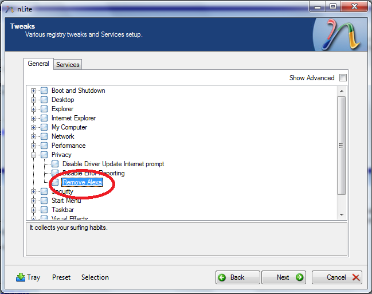Open the Selection menu
This screenshot has height=294, width=372.
click(95, 277)
